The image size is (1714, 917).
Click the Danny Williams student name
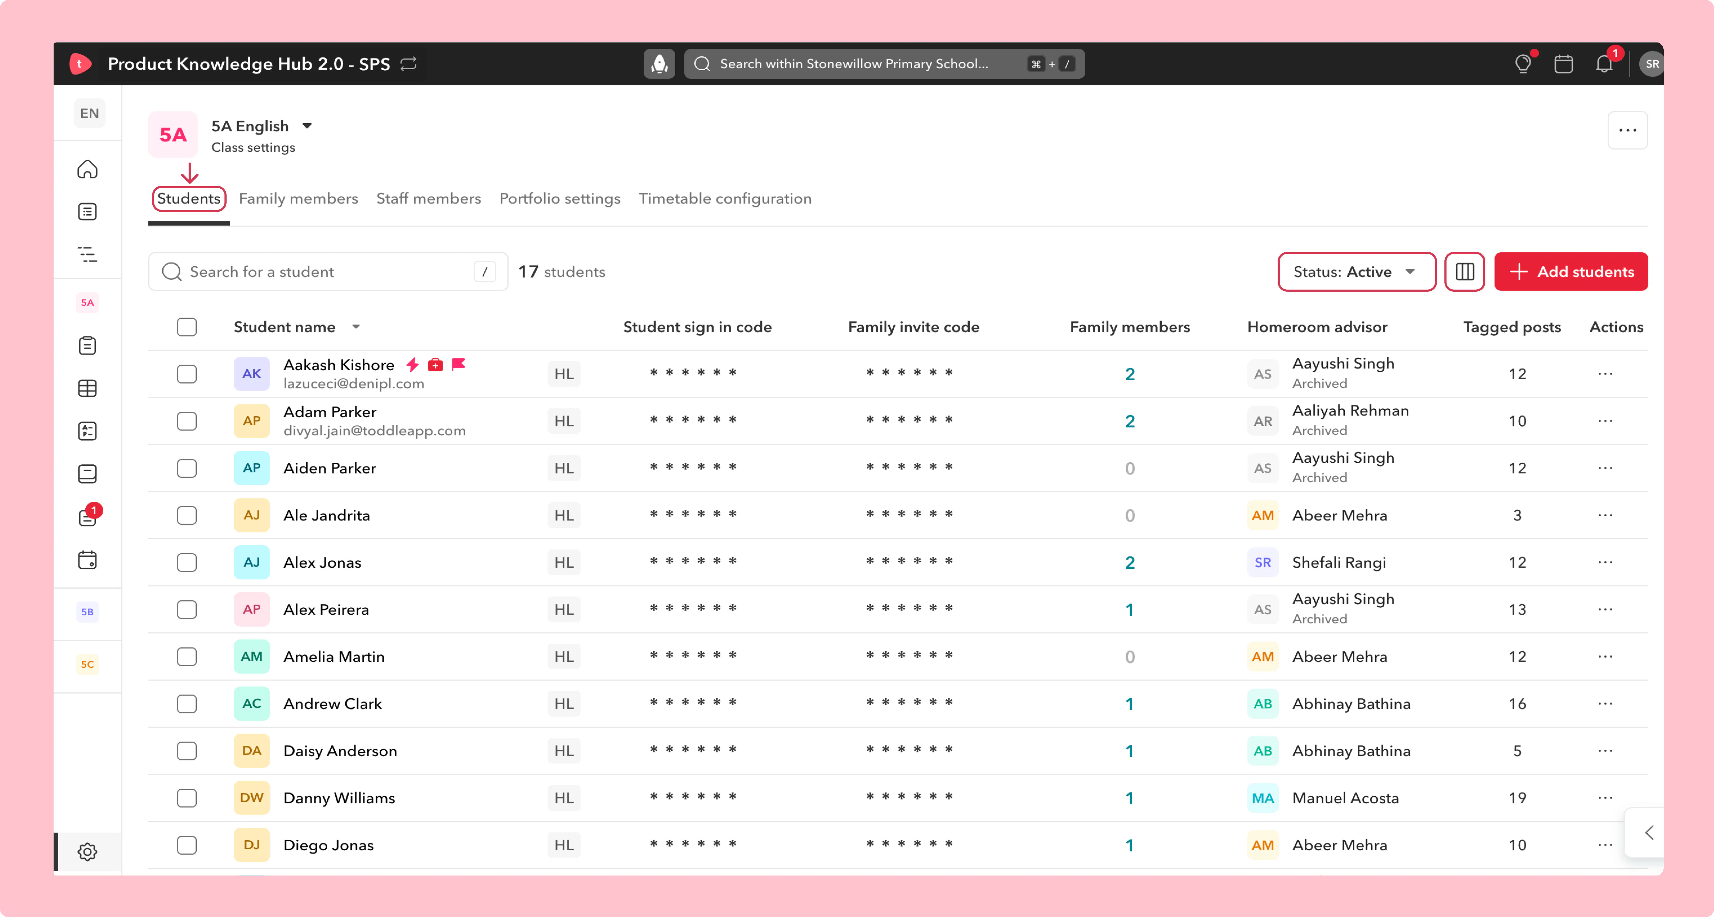(x=339, y=798)
